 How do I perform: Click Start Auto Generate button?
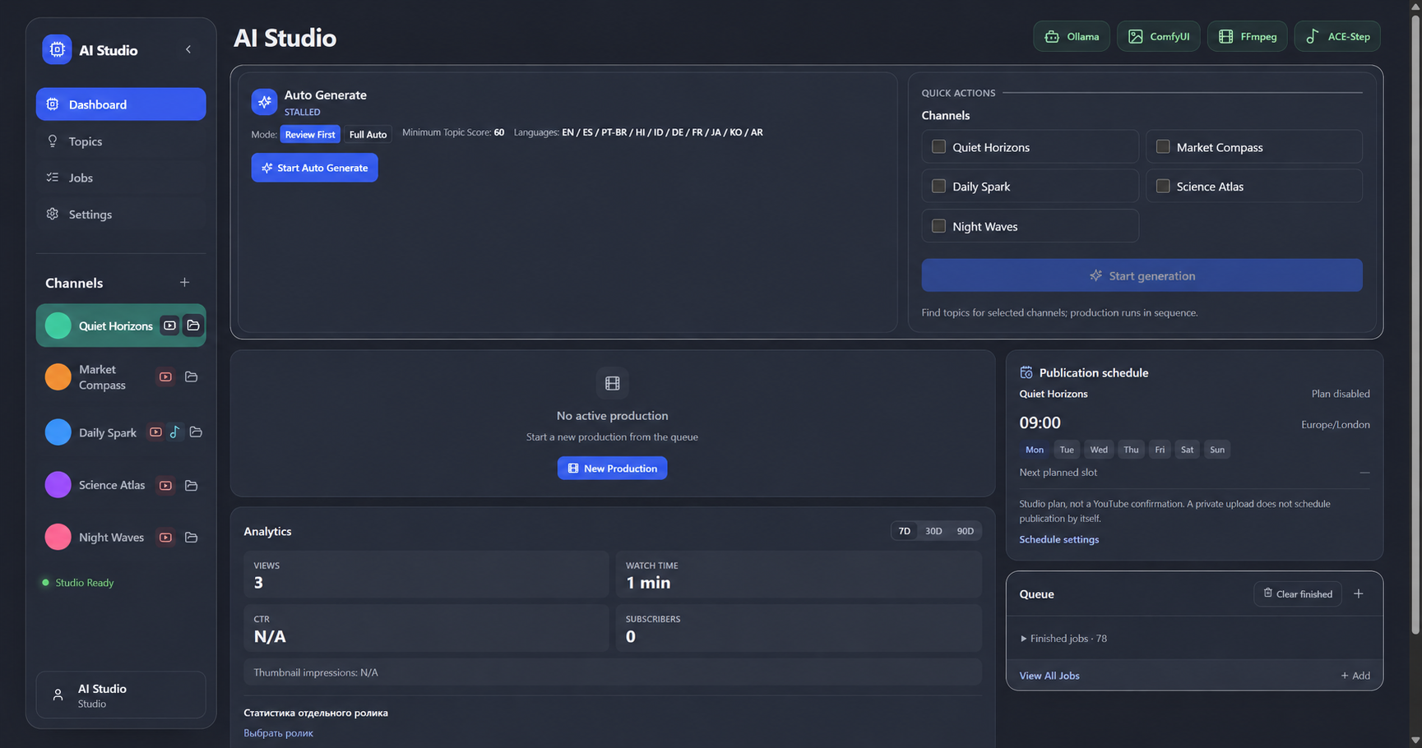(x=314, y=168)
